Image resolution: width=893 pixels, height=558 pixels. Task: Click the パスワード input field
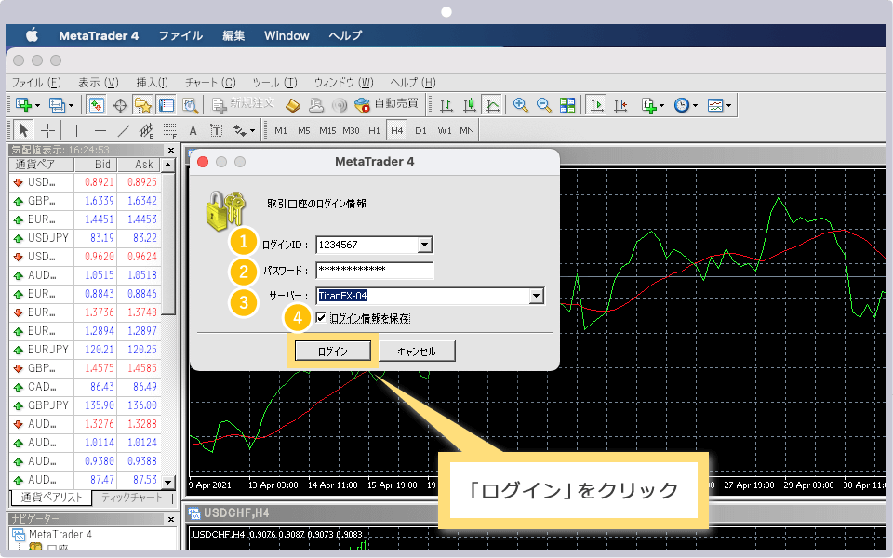(x=377, y=270)
